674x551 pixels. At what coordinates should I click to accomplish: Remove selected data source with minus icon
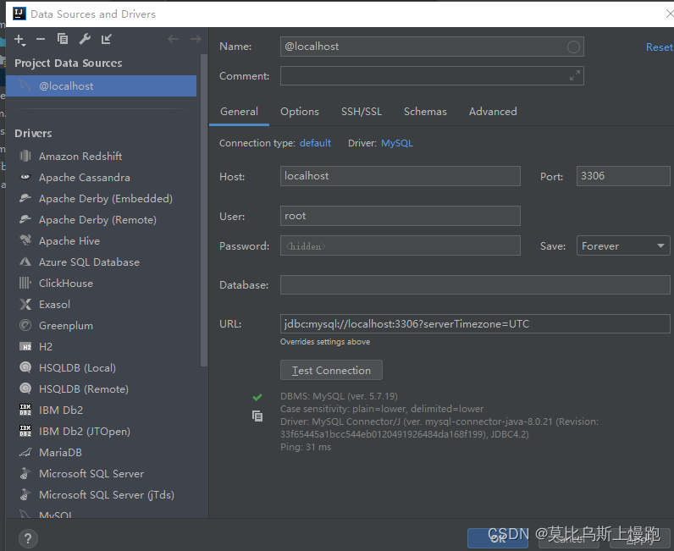point(41,40)
